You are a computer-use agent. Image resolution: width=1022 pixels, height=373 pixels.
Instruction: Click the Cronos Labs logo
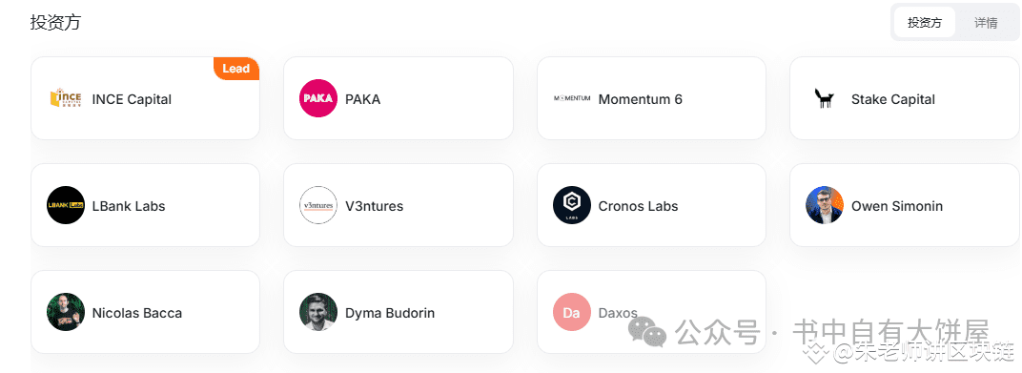pyautogui.click(x=572, y=205)
